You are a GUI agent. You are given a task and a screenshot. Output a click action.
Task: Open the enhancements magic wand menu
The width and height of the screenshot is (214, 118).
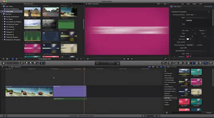(x=163, y=63)
